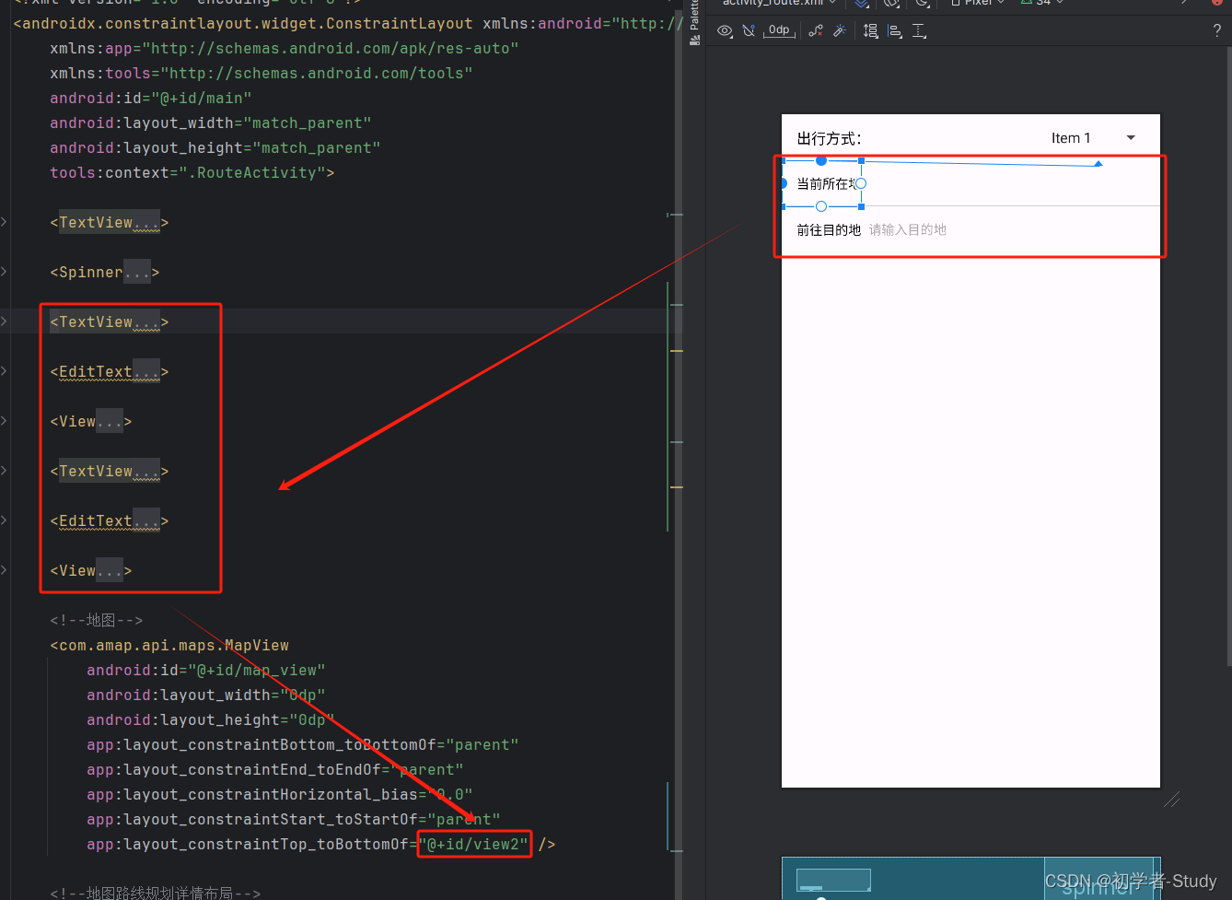Image resolution: width=1232 pixels, height=900 pixels.
Task: Expand the folded Spinner tag
Action: 4,272
